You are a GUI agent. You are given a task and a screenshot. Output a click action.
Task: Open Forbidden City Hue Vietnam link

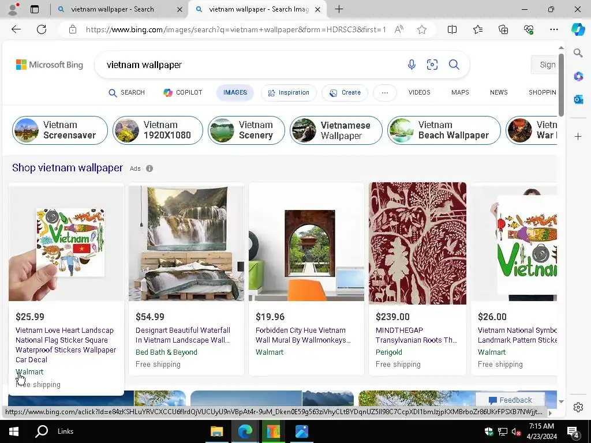coord(303,335)
